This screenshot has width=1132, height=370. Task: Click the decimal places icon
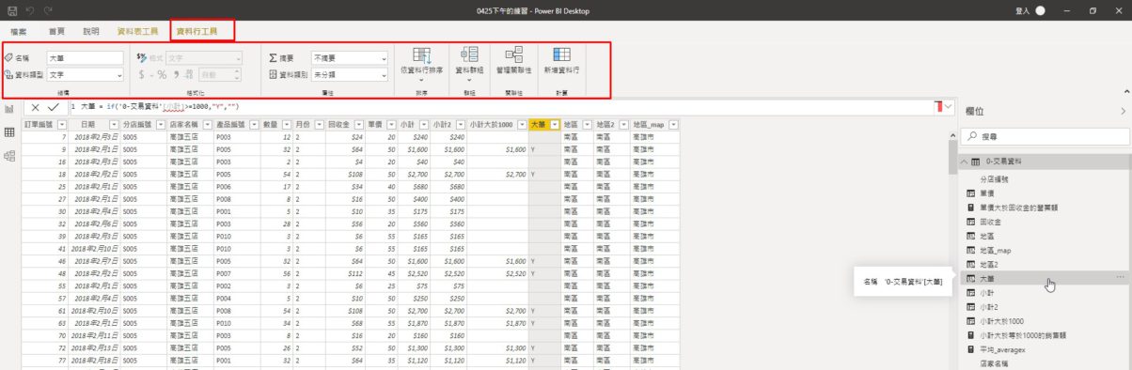[189, 74]
